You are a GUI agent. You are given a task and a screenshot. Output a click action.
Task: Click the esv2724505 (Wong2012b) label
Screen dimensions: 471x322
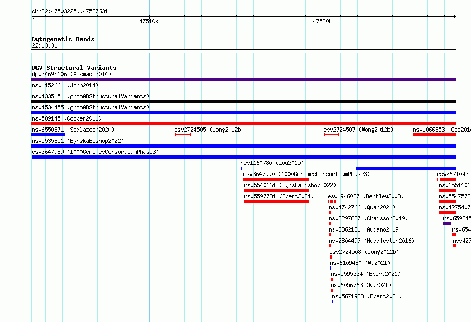coord(209,130)
